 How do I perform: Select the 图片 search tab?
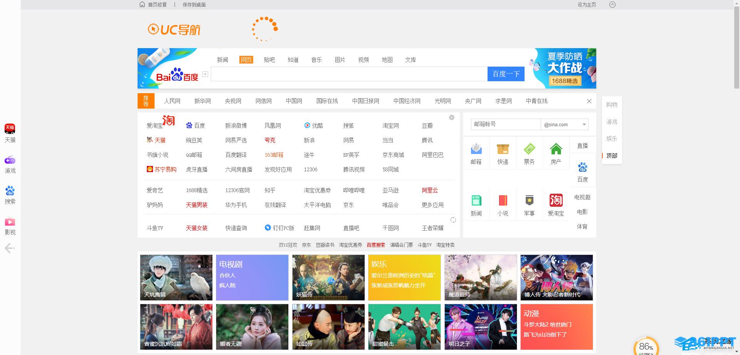[x=340, y=60]
